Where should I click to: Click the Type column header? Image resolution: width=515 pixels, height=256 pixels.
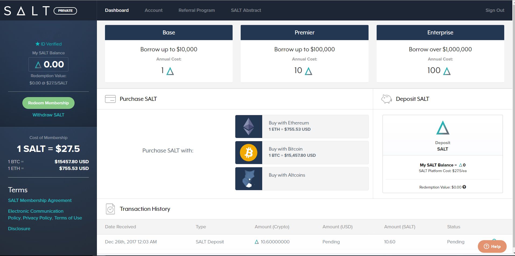[201, 227]
